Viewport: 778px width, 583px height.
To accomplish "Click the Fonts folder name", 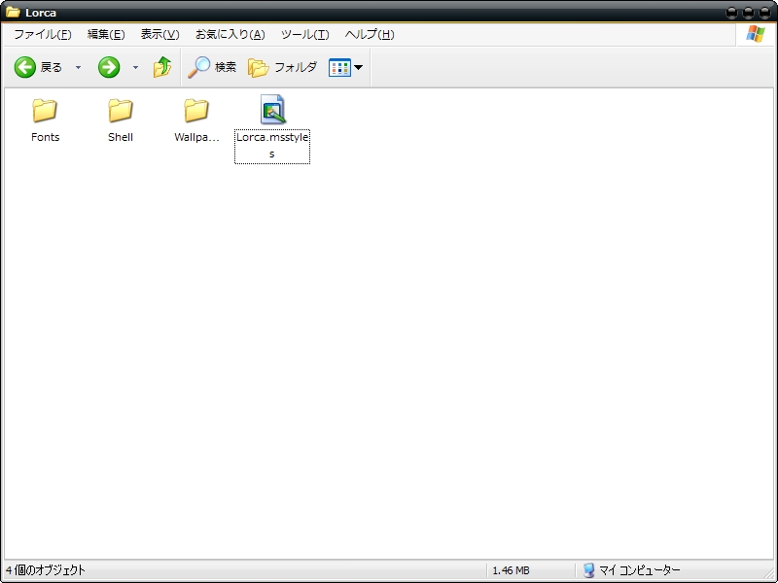I will 45,137.
